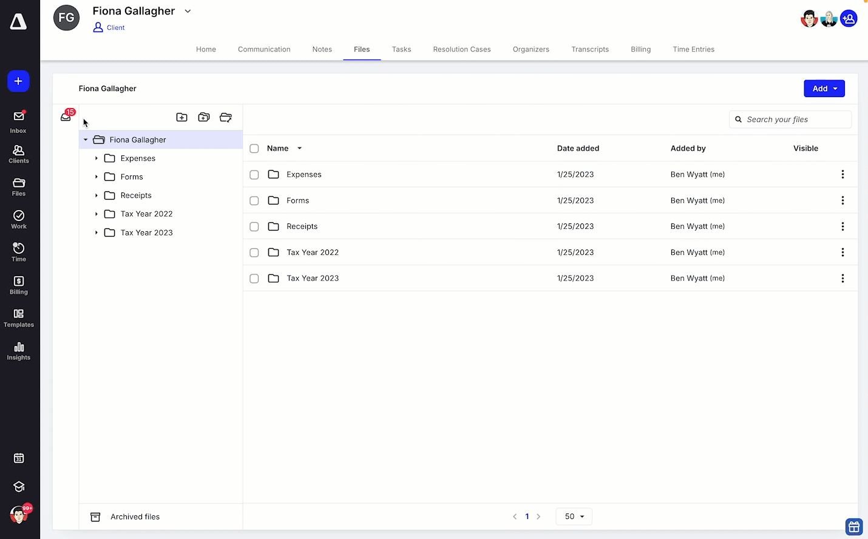Click the Client link under name
This screenshot has height=539, width=868.
point(109,27)
